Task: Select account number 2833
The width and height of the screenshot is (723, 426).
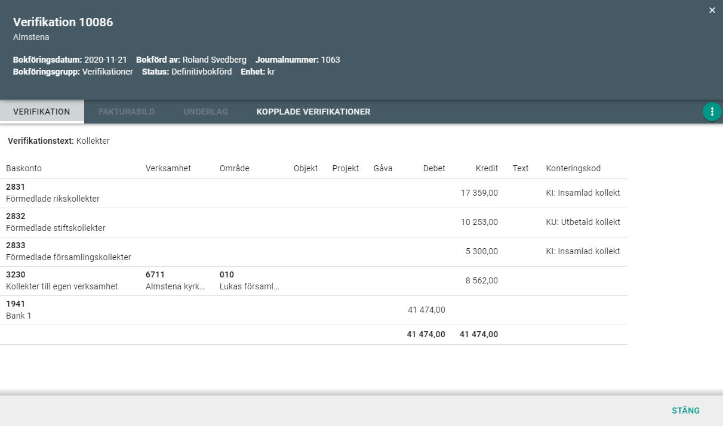Action: point(16,245)
